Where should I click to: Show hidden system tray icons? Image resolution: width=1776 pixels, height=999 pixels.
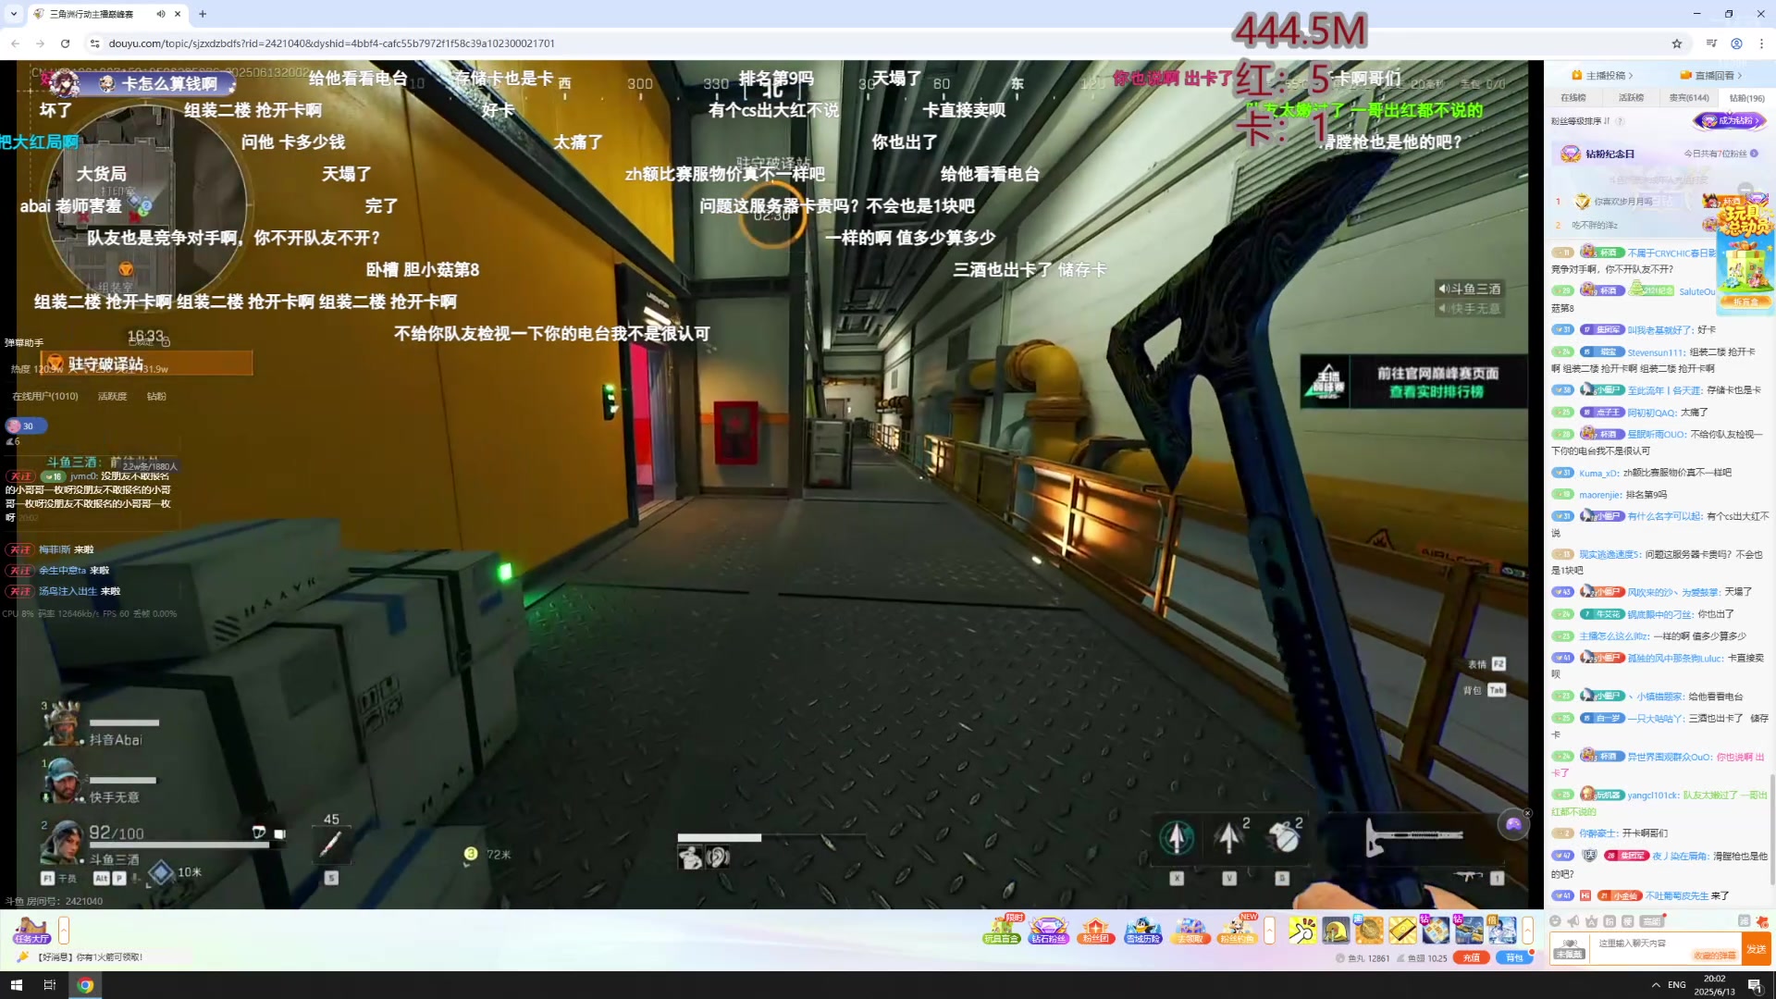1656,985
